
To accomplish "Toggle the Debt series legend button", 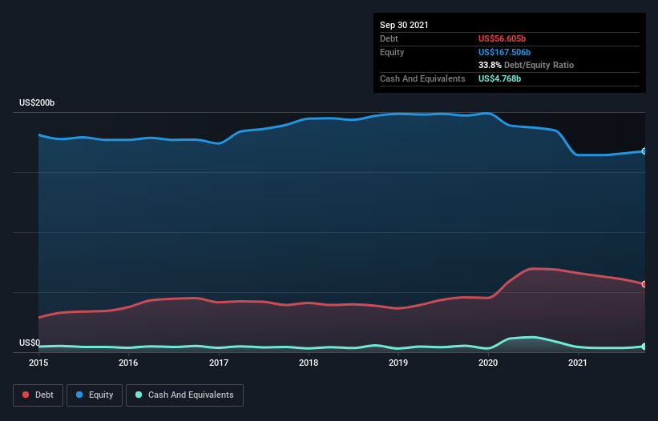I will [38, 395].
